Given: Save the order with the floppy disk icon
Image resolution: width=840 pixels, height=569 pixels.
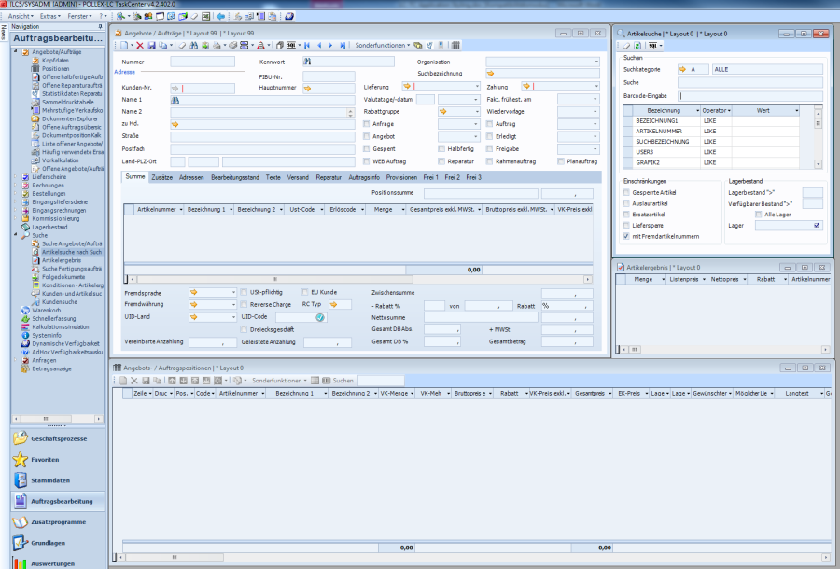Looking at the screenshot, I should tap(152, 45).
